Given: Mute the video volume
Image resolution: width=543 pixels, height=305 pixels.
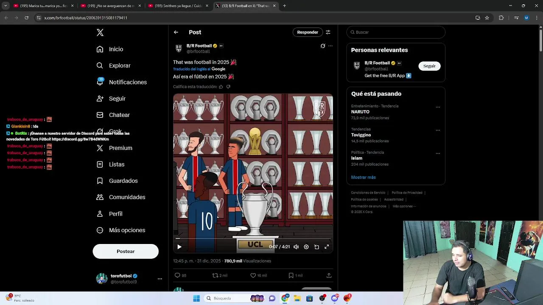Looking at the screenshot, I should pos(296,247).
